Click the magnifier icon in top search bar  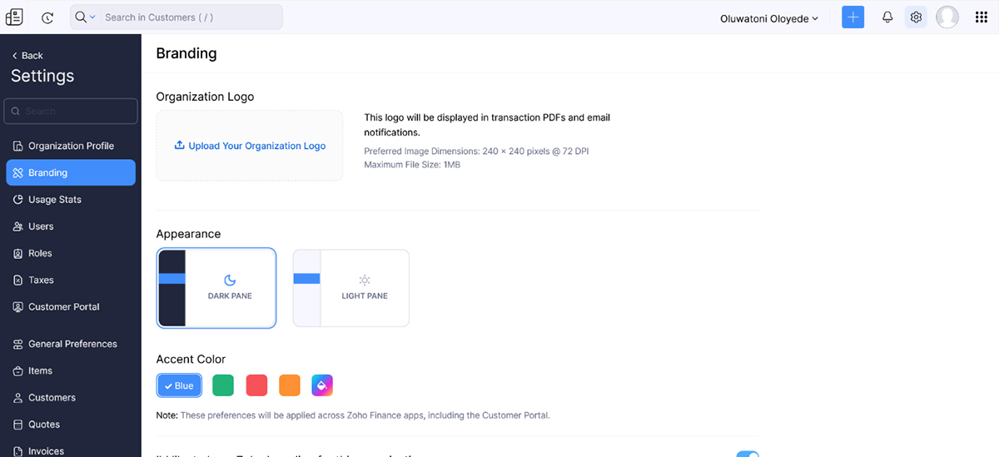(81, 17)
